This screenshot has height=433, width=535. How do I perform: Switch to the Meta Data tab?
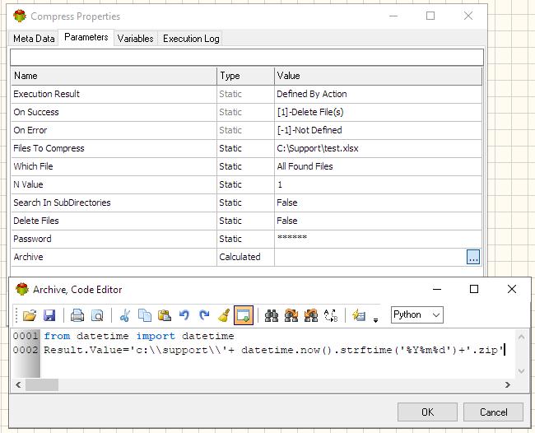coord(34,39)
